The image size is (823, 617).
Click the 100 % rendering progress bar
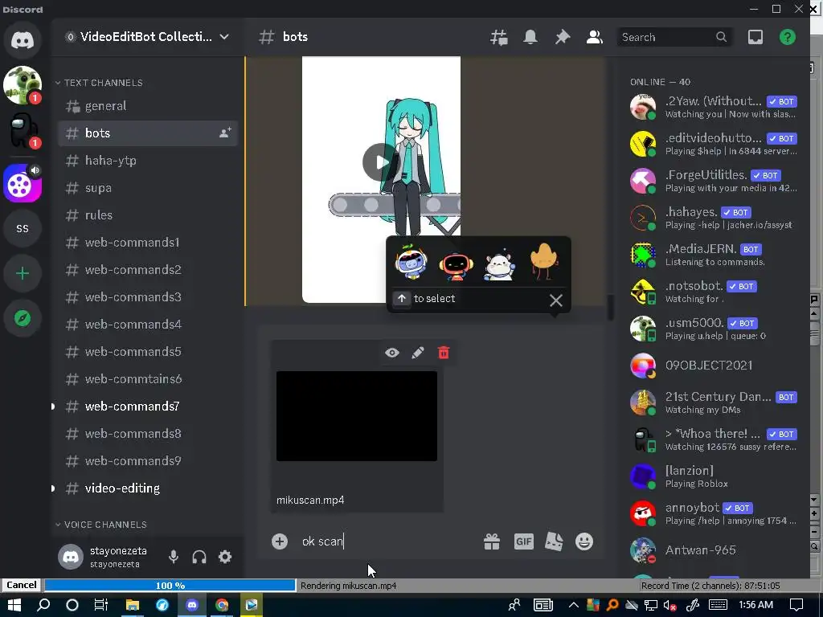(170, 586)
